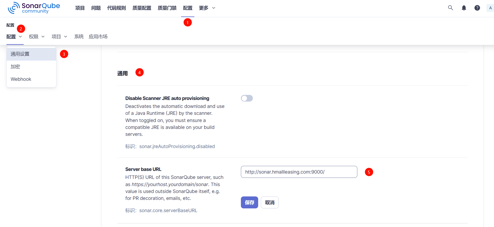
Task: Select 加密 from the configuration menu
Action: coord(15,67)
